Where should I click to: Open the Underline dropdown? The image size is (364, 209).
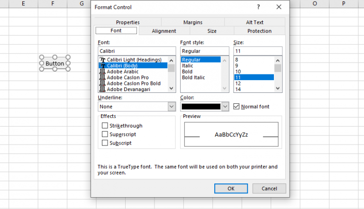coord(172,107)
